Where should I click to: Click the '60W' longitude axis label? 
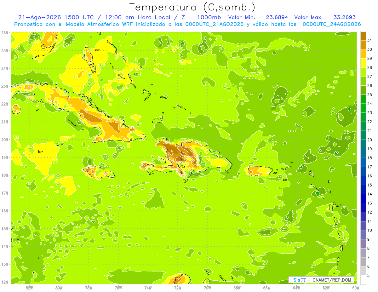coord(356,288)
